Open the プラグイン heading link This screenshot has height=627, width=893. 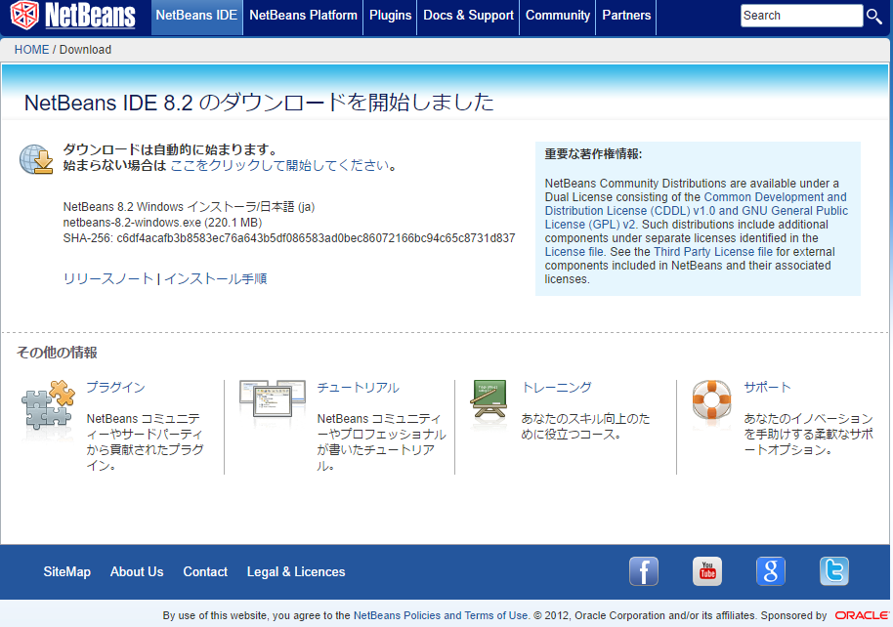pos(115,388)
